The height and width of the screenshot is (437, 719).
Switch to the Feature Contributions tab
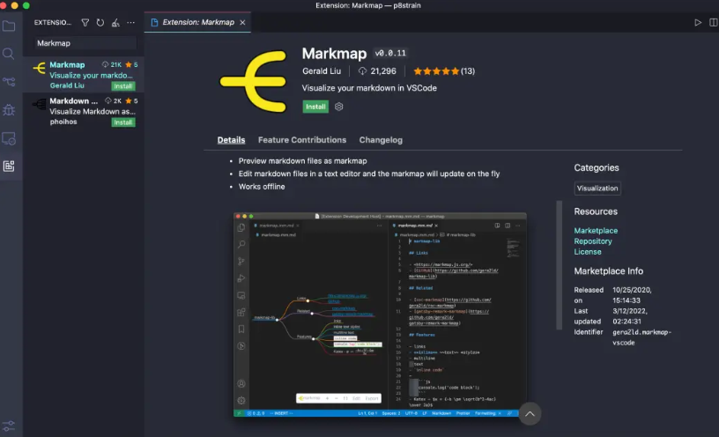click(302, 140)
